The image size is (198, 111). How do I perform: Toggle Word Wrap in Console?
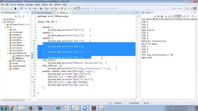[173, 16]
